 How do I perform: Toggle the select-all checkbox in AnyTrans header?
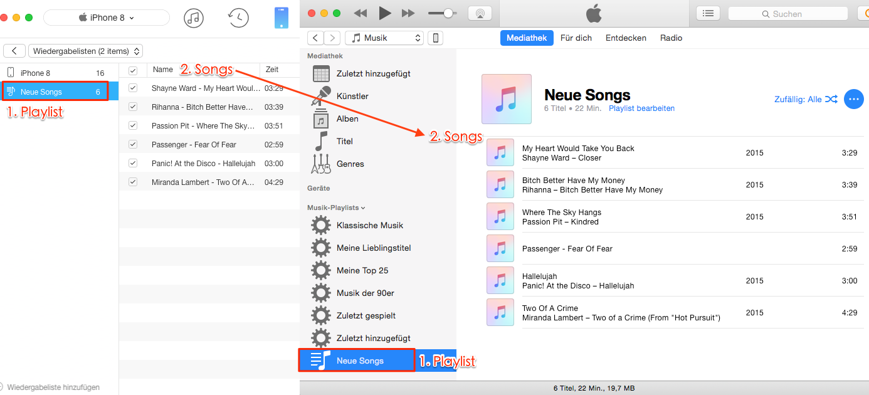pos(133,70)
